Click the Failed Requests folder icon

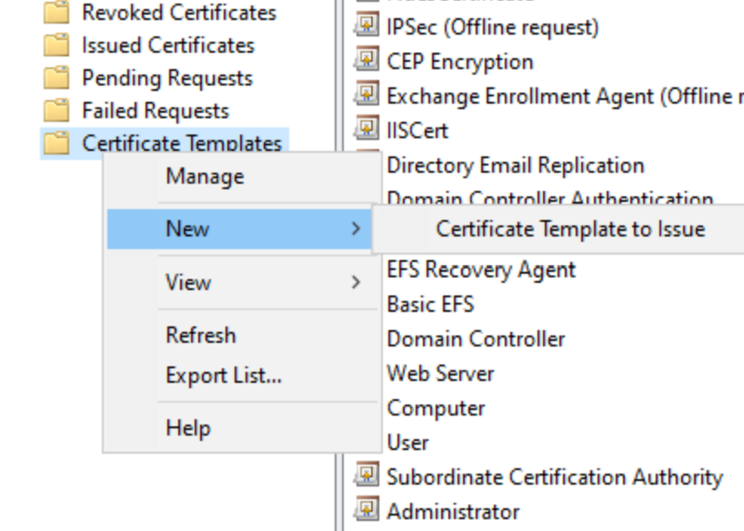tap(56, 111)
